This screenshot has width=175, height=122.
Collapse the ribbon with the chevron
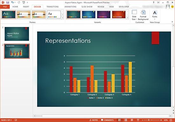pyautogui.click(x=172, y=22)
